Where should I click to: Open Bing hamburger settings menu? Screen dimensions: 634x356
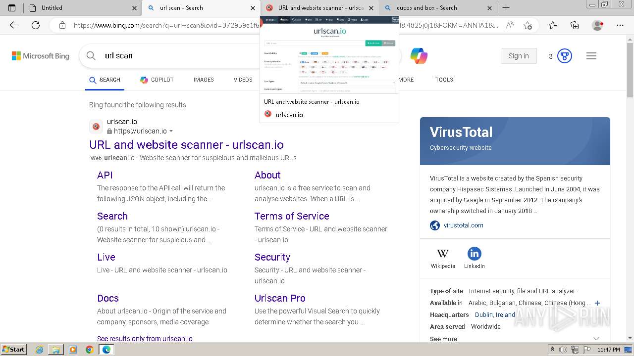(591, 56)
